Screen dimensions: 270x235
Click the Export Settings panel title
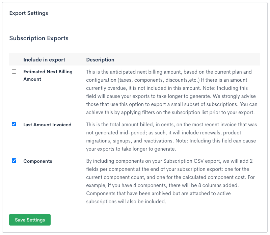point(29,13)
